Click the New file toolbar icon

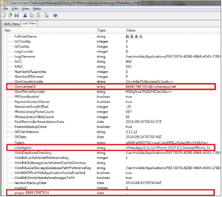pyautogui.click(x=3, y=15)
